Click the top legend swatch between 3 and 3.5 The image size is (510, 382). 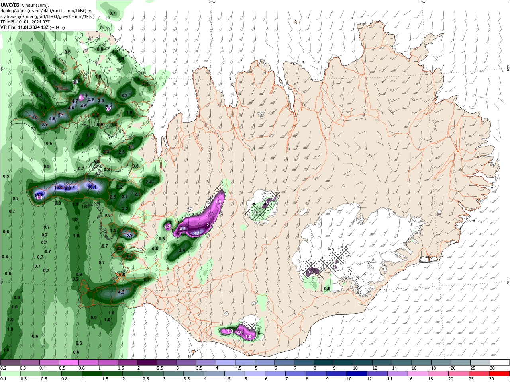click(186, 363)
